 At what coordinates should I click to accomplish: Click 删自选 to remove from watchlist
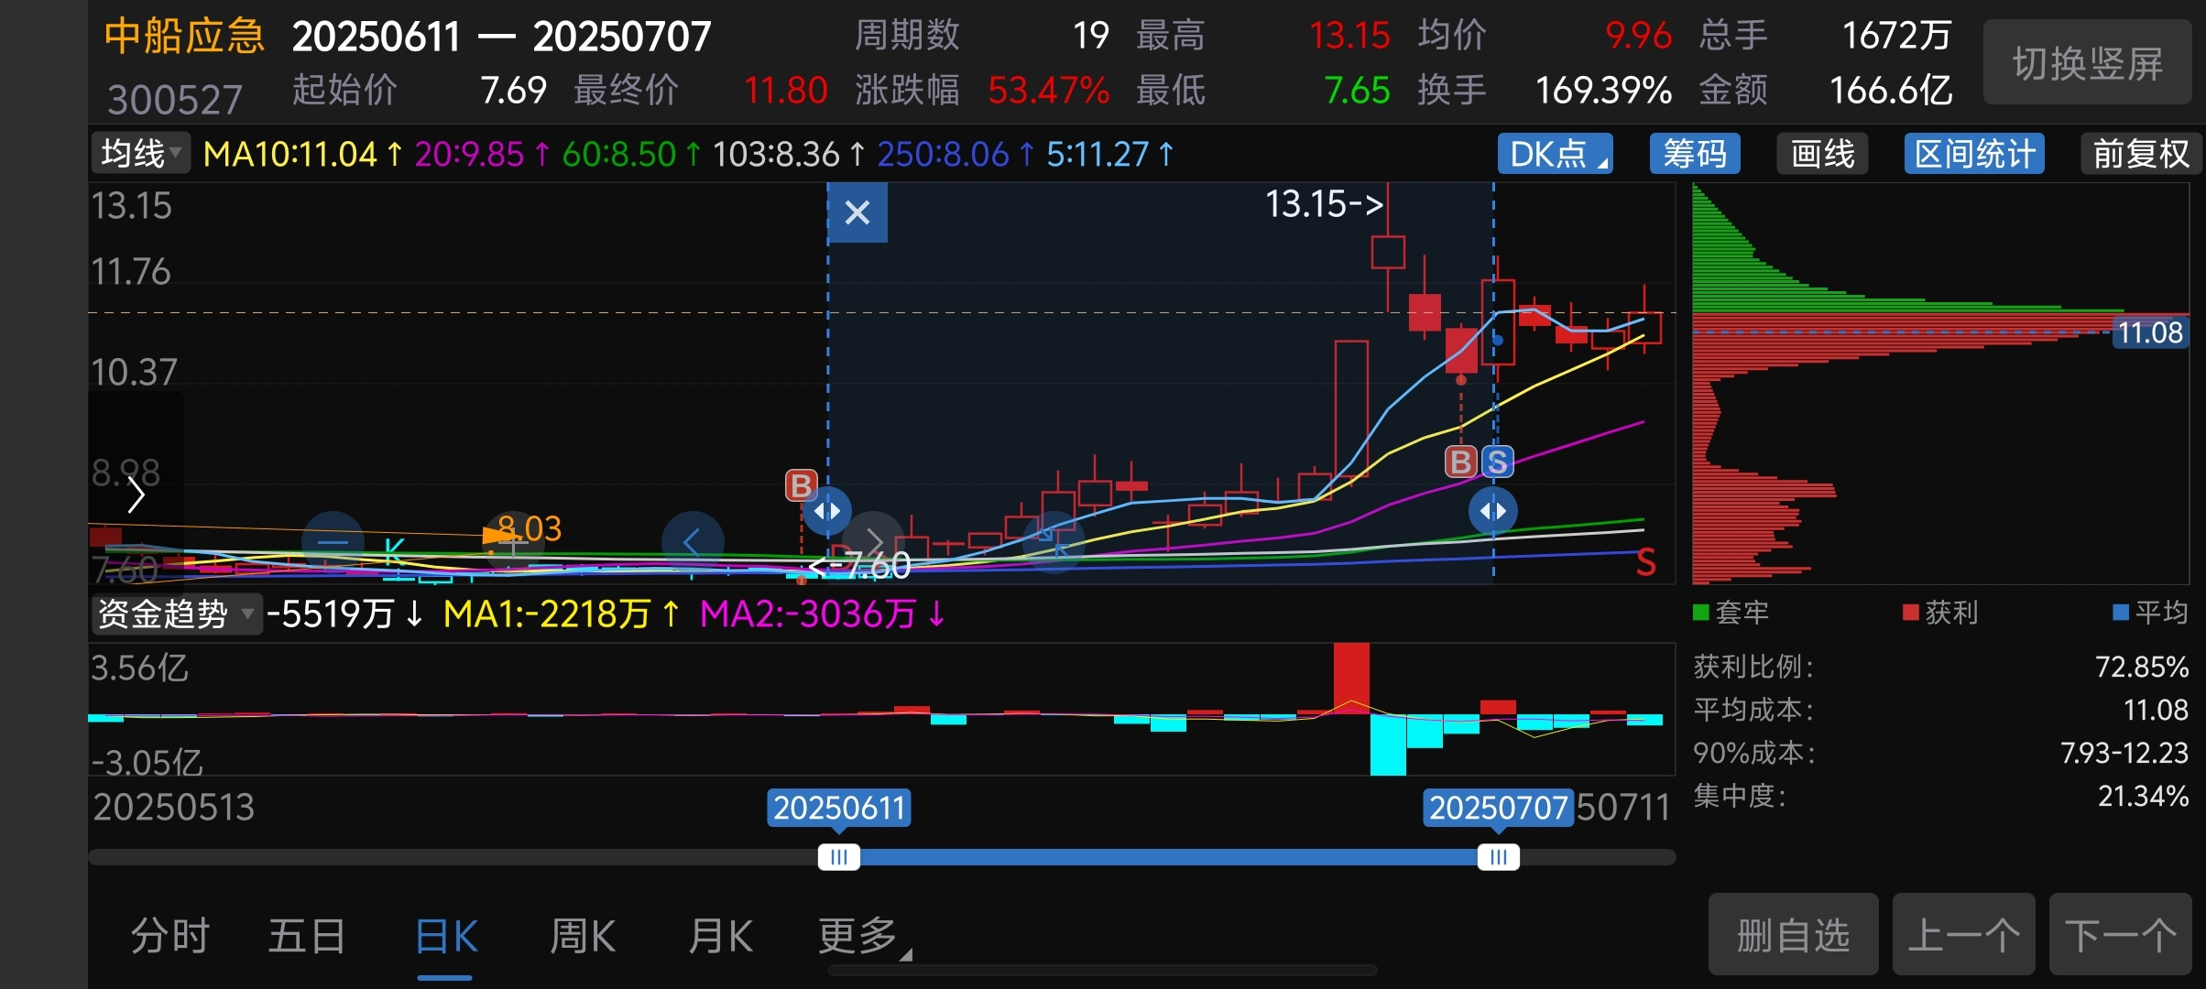[x=1794, y=935]
